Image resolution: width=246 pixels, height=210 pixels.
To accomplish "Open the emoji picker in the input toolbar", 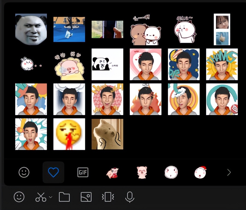I will (x=19, y=197).
